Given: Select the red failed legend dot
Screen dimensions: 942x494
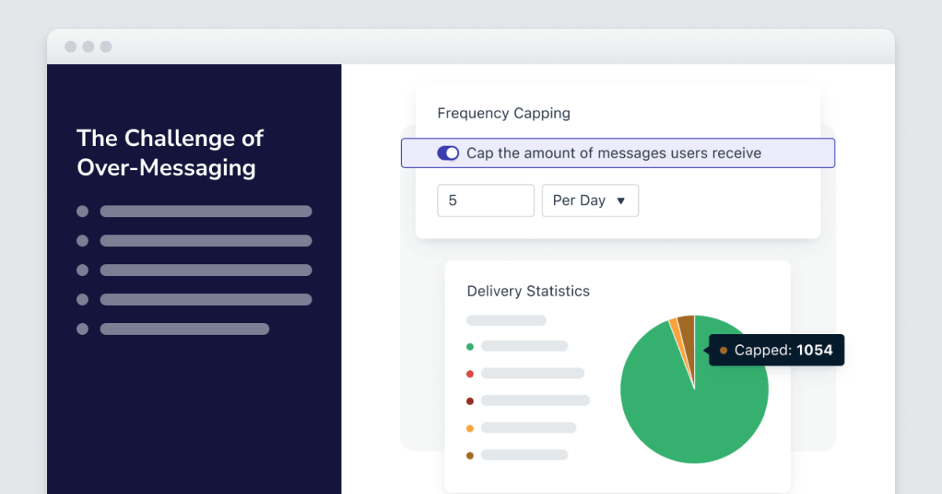Looking at the screenshot, I should 469,373.
